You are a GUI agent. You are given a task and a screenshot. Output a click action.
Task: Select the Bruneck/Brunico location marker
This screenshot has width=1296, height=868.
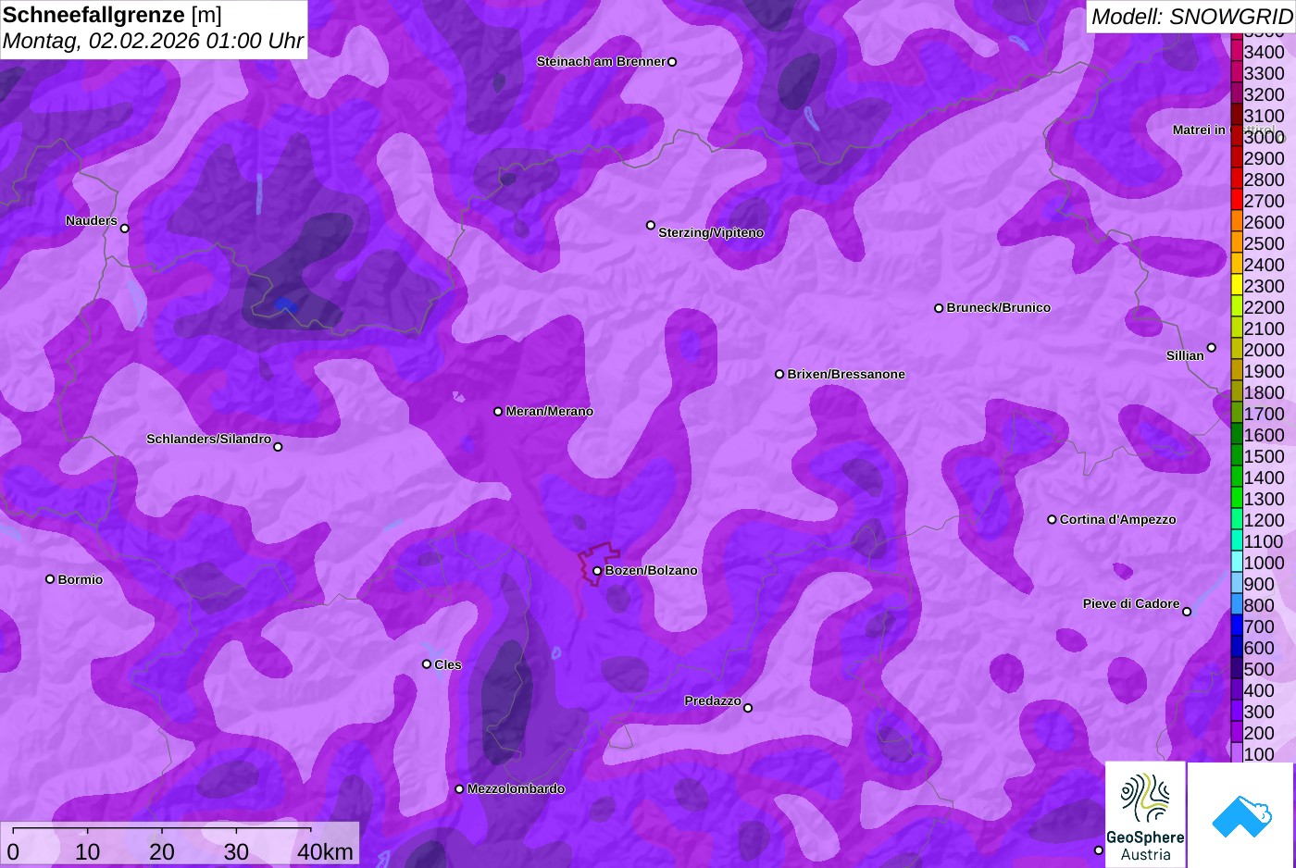(x=939, y=308)
